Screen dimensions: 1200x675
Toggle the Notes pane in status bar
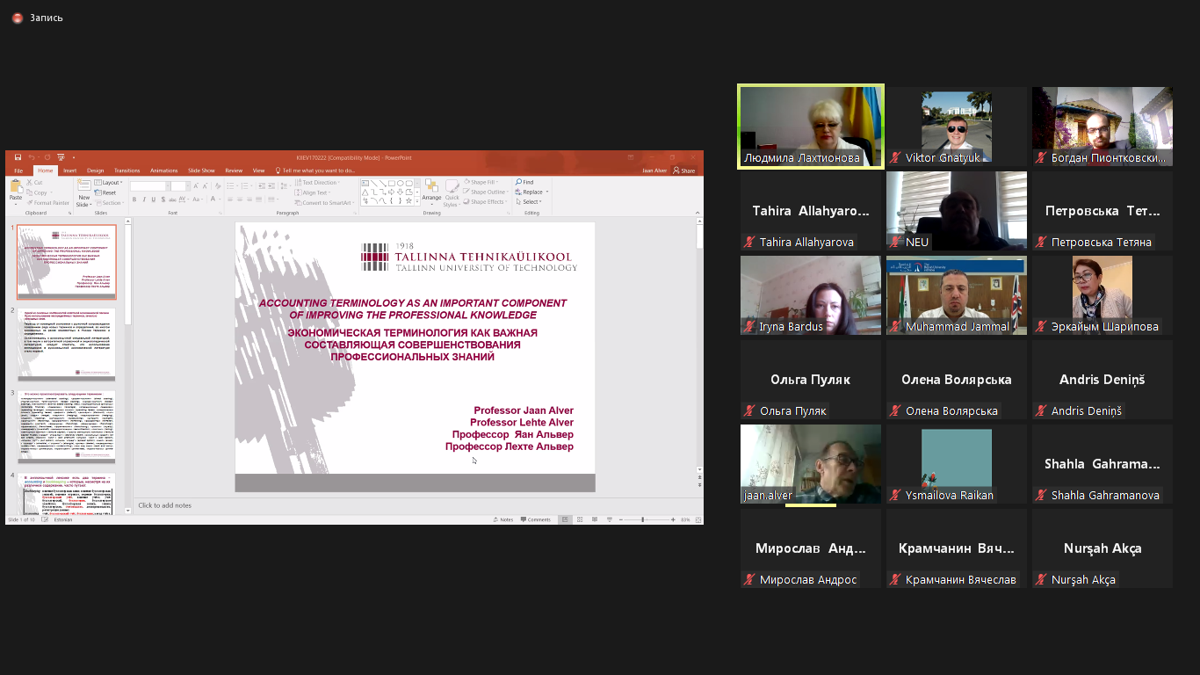(504, 519)
